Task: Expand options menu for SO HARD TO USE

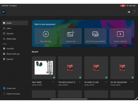Action: [106, 82]
